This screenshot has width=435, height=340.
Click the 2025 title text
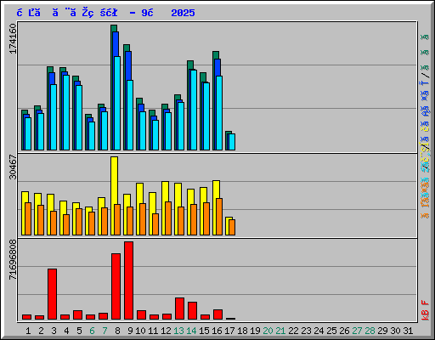point(183,13)
